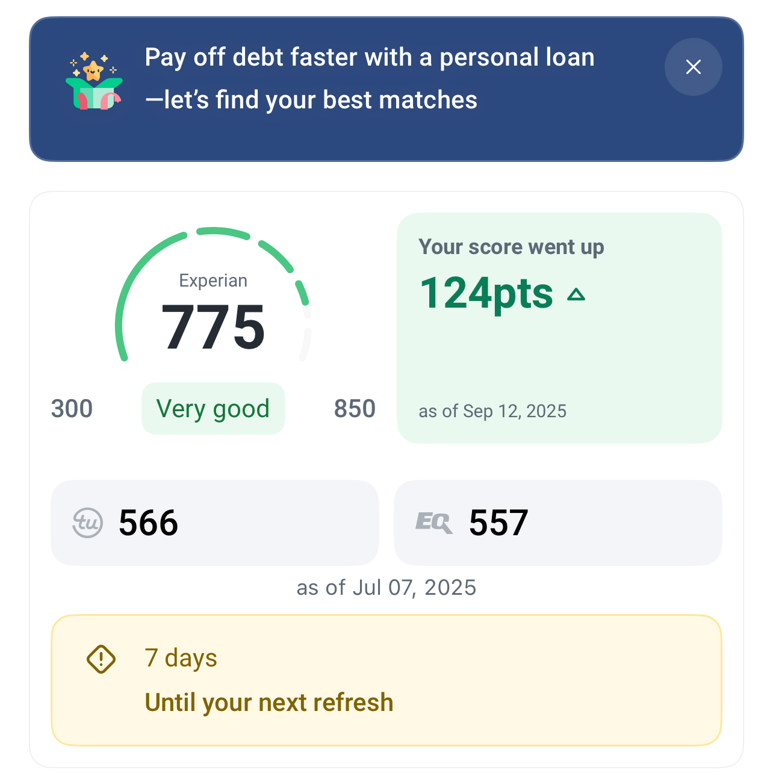
Task: Tap the Equifax logo icon
Action: coord(433,523)
